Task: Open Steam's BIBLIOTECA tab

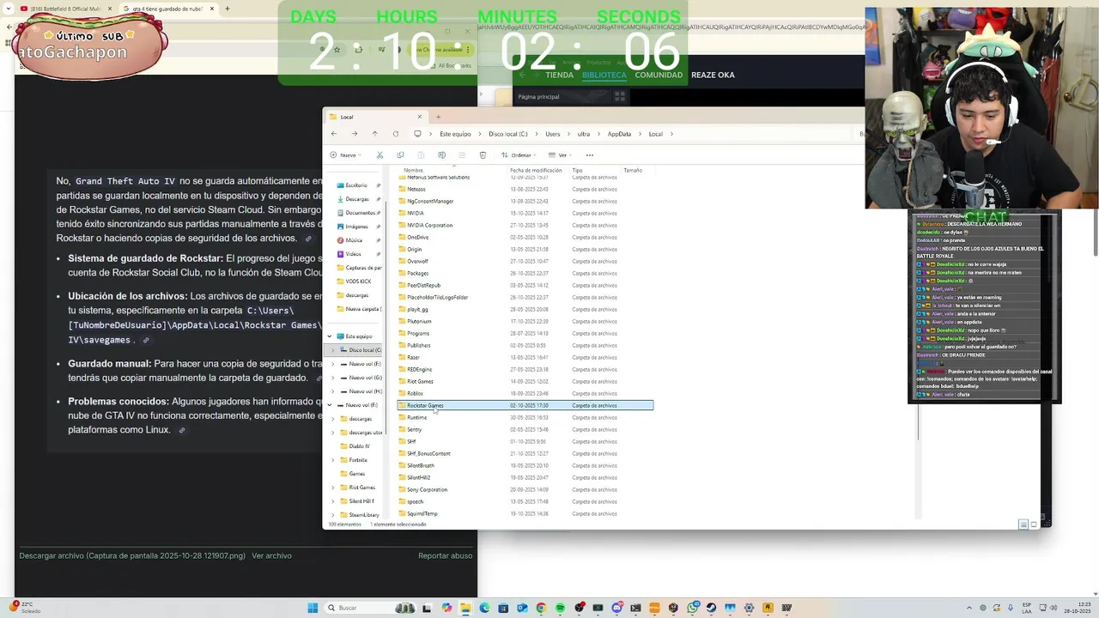Action: (604, 75)
